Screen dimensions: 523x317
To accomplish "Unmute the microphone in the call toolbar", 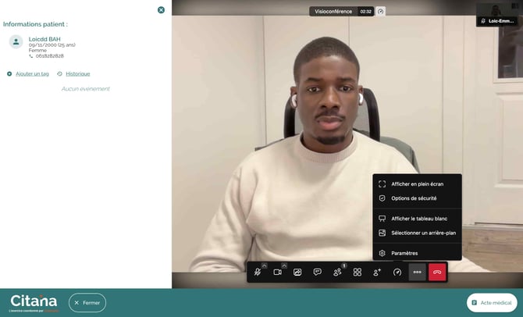I will click(257, 272).
